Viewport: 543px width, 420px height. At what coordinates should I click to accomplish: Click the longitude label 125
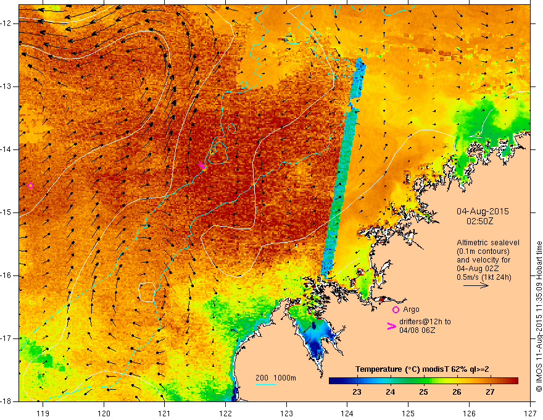pos(408,413)
